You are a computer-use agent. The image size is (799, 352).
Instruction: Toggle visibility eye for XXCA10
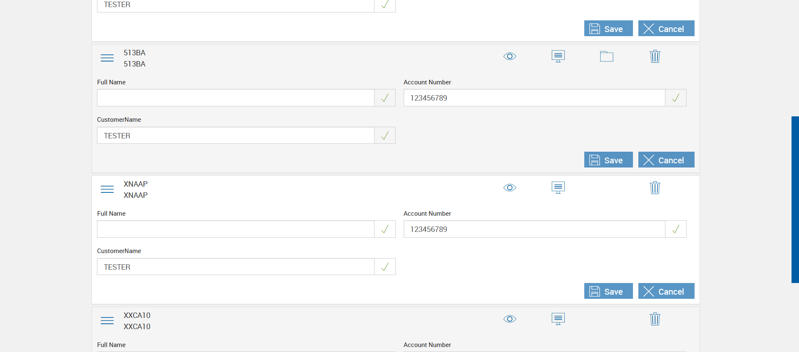[510, 319]
